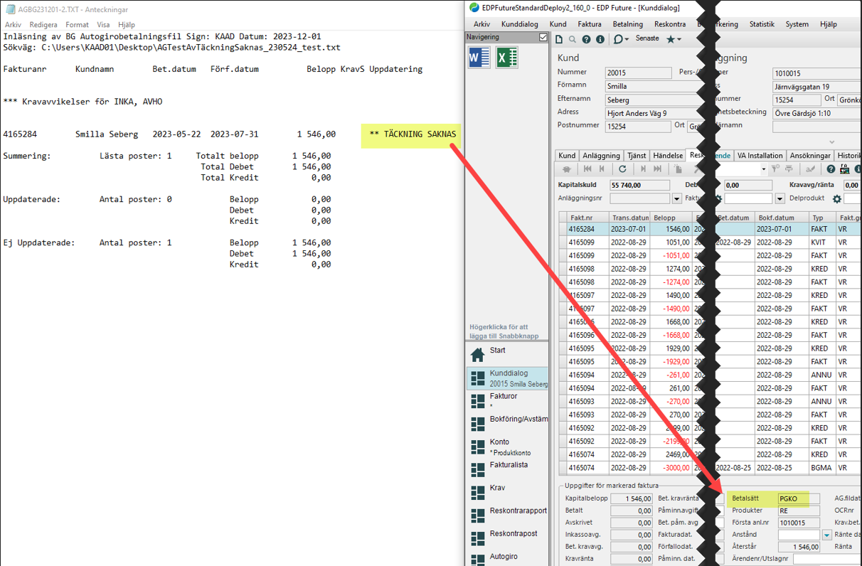862x566 pixels.
Task: Open Autogiro in the navigation sidebar
Action: pos(508,558)
